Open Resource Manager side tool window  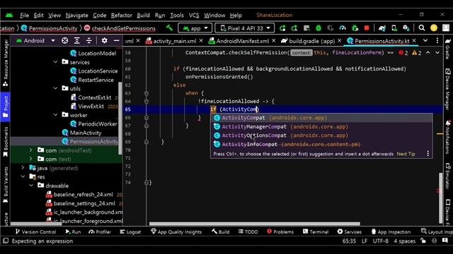pyautogui.click(x=6, y=63)
